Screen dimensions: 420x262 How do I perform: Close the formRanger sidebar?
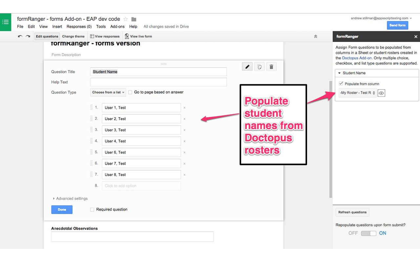pos(416,37)
